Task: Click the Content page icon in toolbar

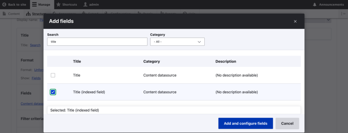Action: tap(4, 14)
